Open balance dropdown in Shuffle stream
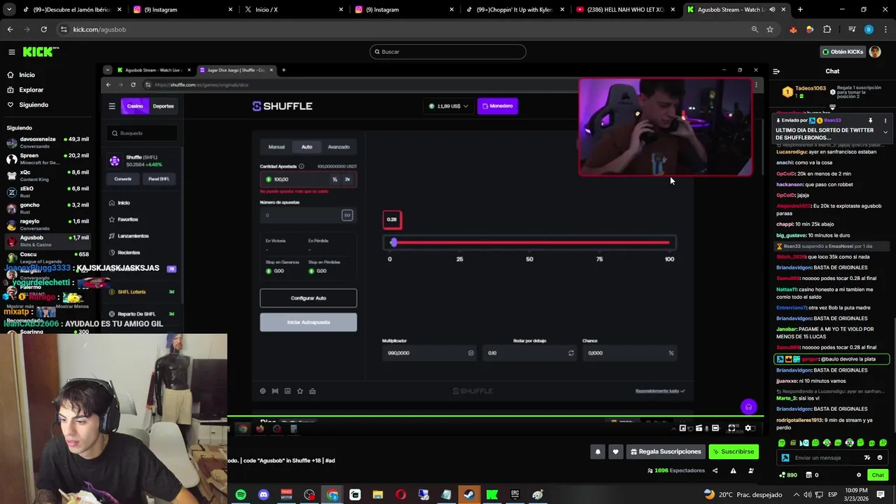 (x=449, y=106)
